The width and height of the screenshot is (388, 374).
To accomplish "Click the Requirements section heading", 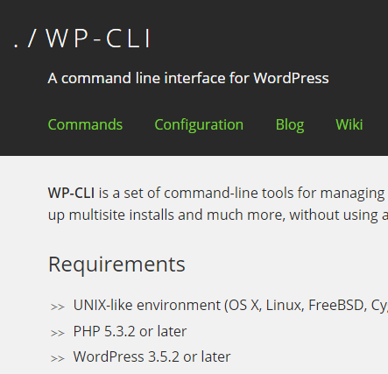I will (x=116, y=265).
